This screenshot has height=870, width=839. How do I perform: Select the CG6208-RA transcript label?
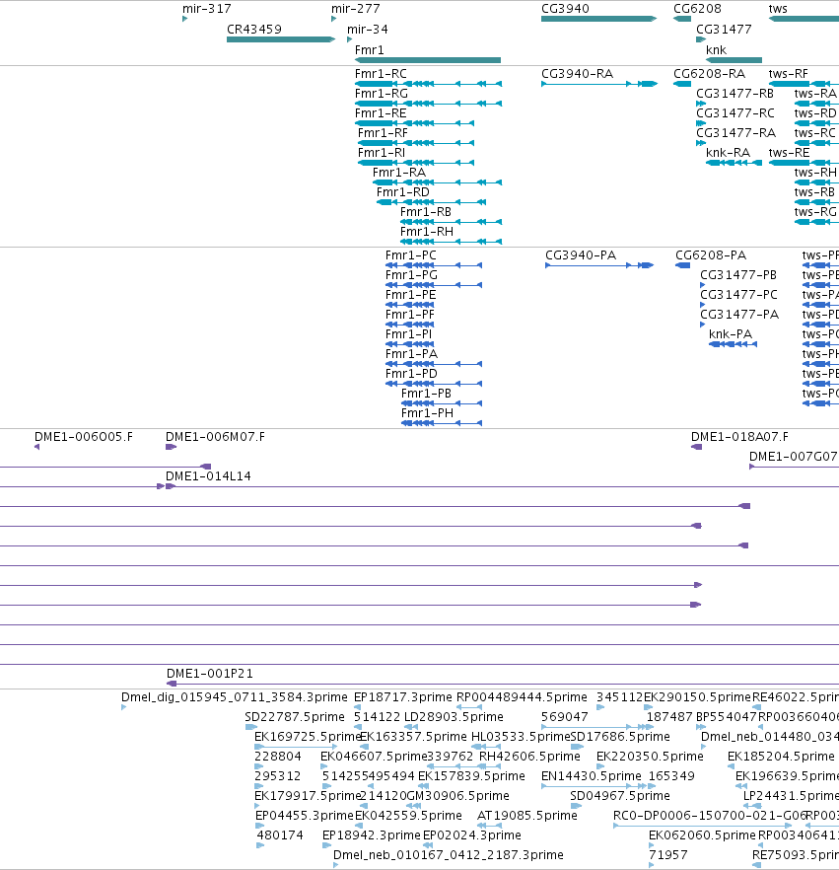(x=709, y=74)
